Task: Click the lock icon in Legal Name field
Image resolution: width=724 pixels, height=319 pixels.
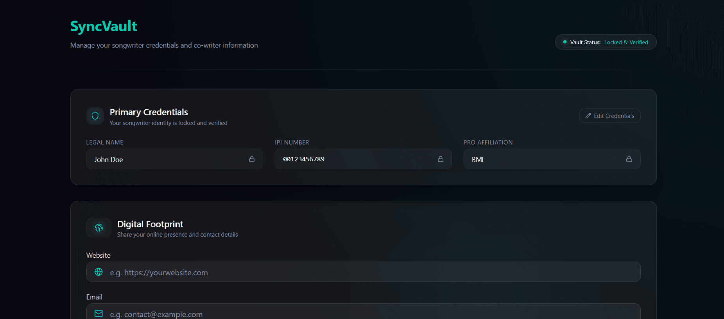Action: [x=252, y=159]
